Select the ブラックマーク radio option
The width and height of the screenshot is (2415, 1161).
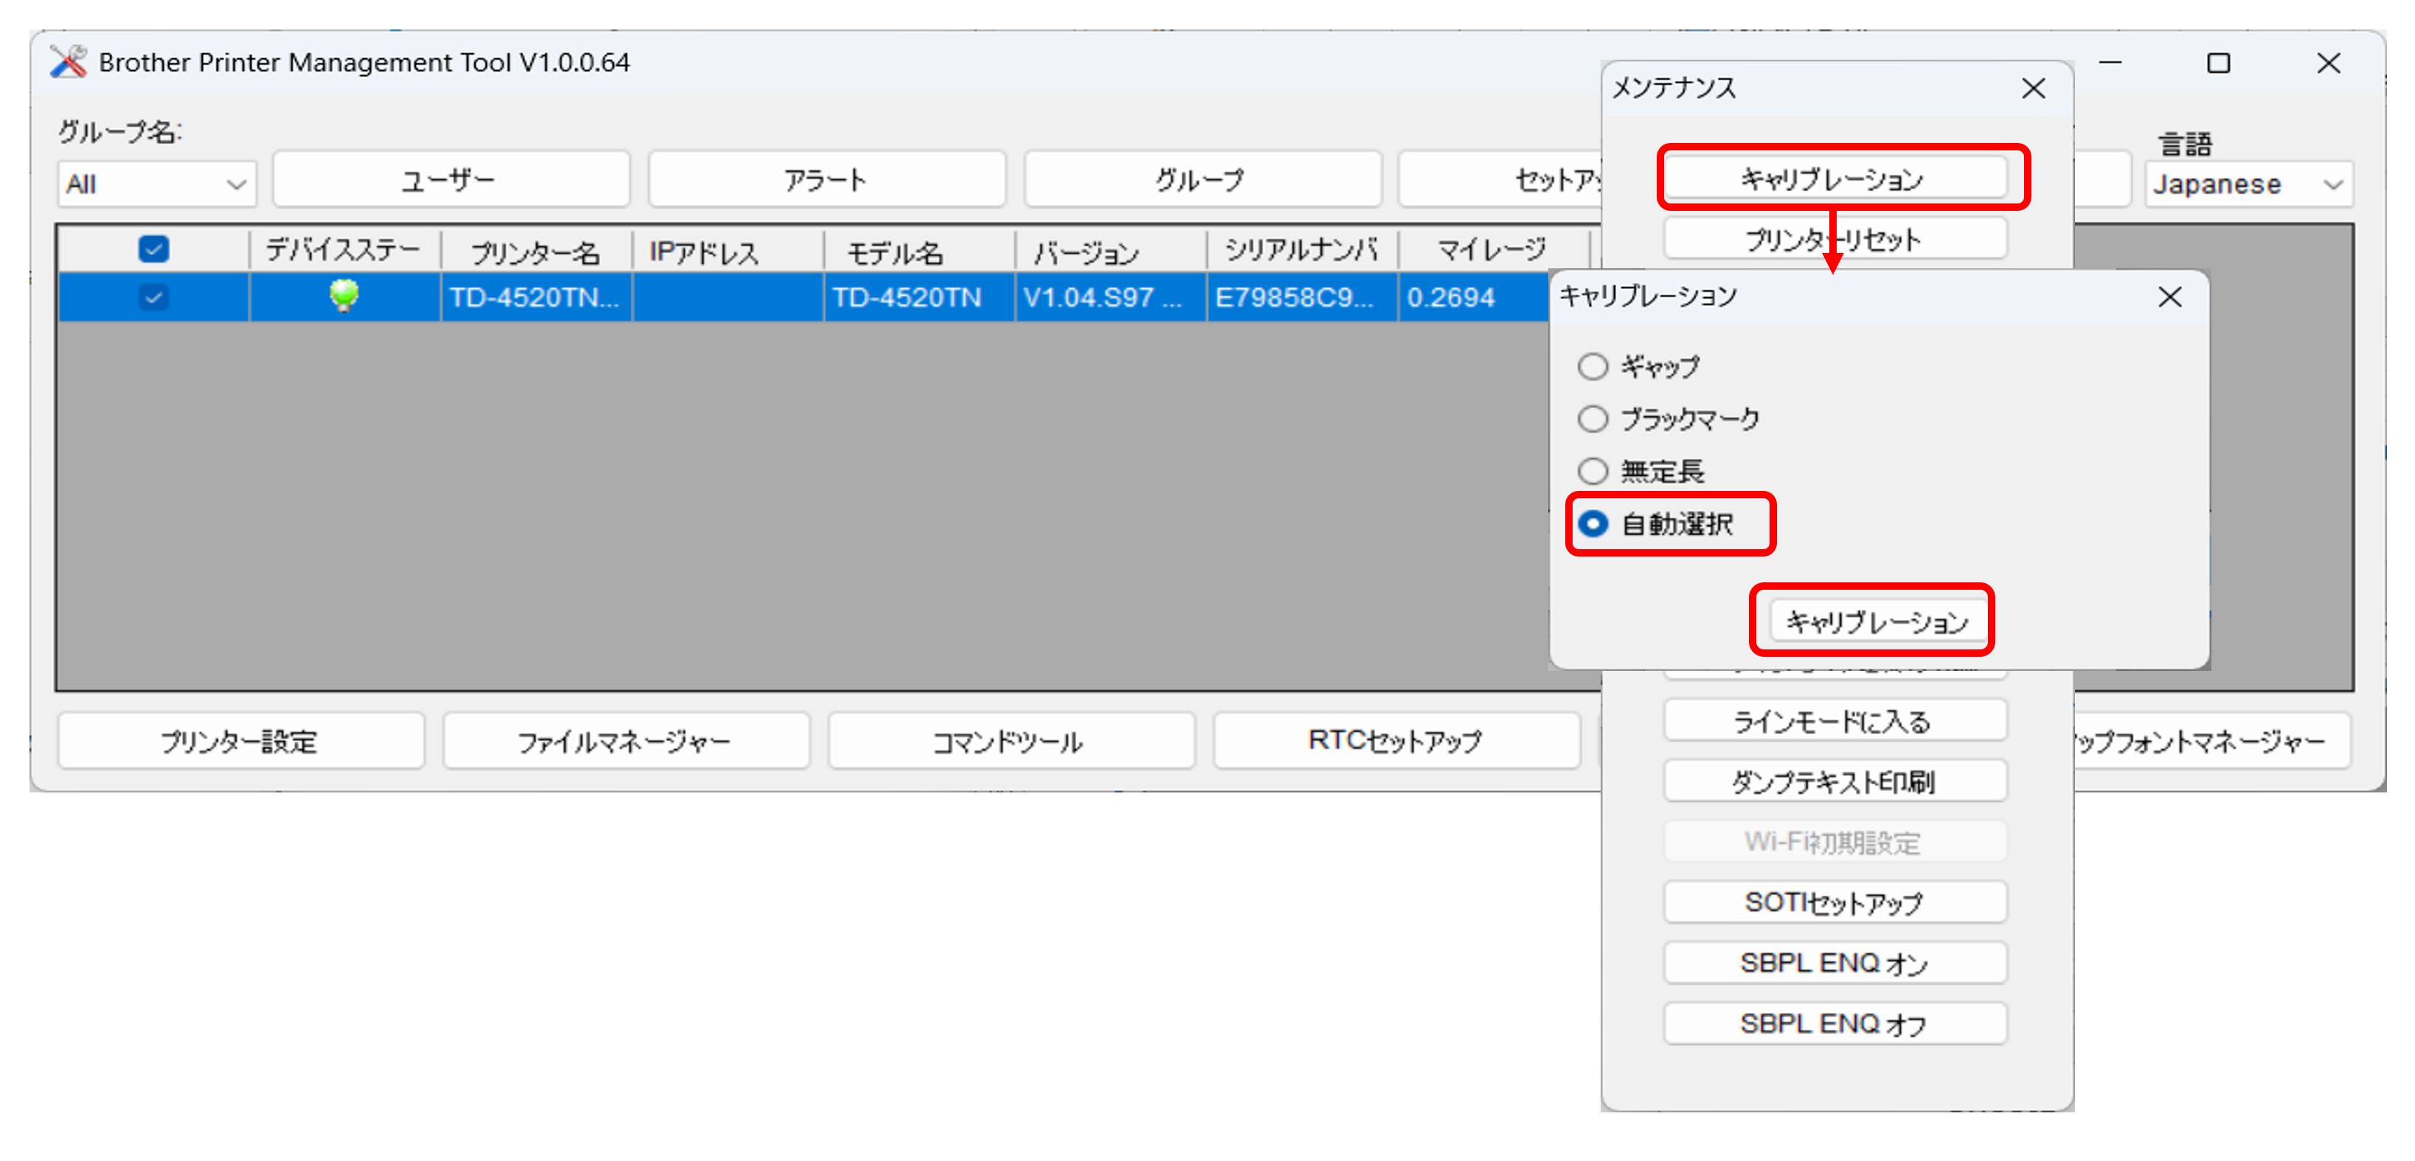click(1593, 419)
